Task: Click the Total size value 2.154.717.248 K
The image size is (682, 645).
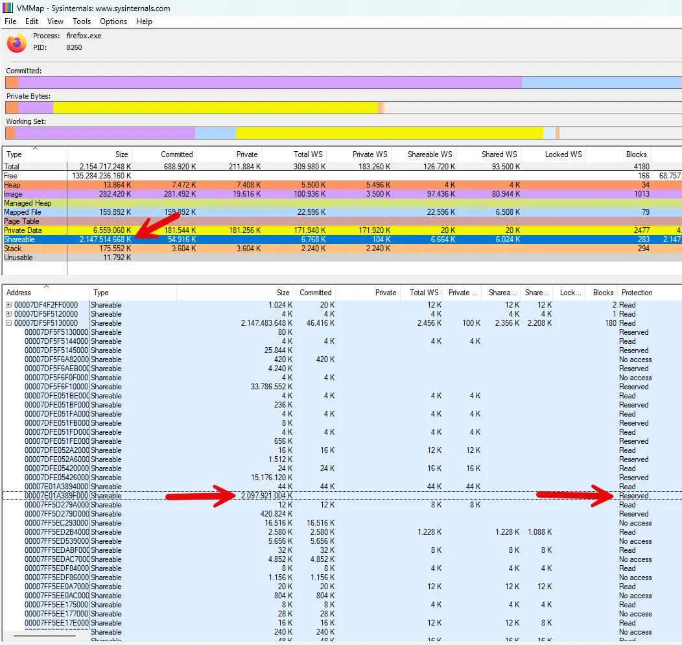Action: (x=105, y=167)
